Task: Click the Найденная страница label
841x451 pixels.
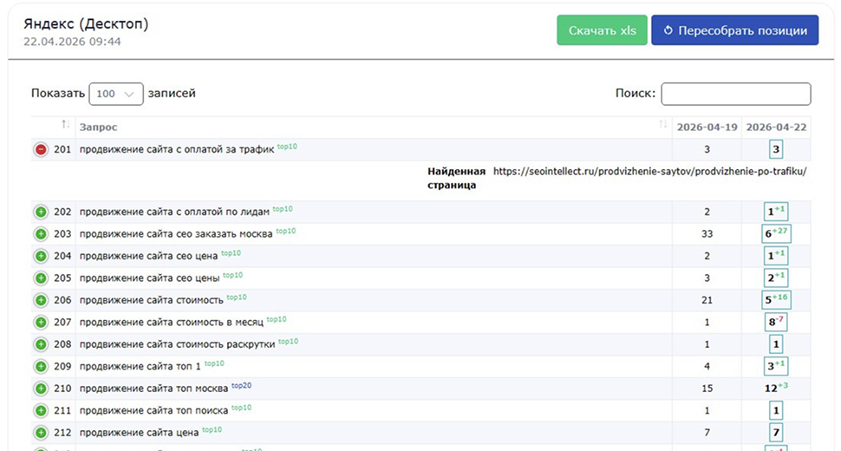Action: [x=456, y=178]
